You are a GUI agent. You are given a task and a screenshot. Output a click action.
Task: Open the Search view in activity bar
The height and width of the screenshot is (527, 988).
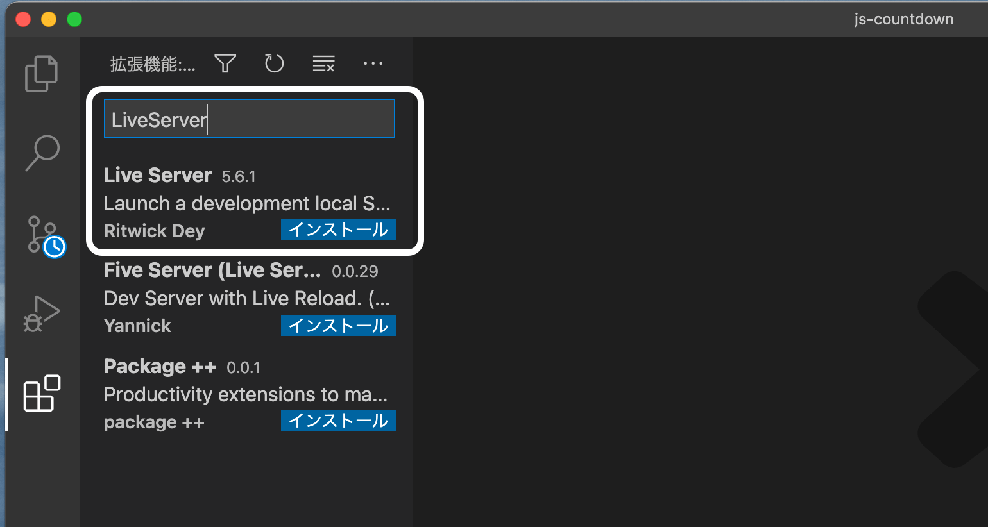coord(42,153)
